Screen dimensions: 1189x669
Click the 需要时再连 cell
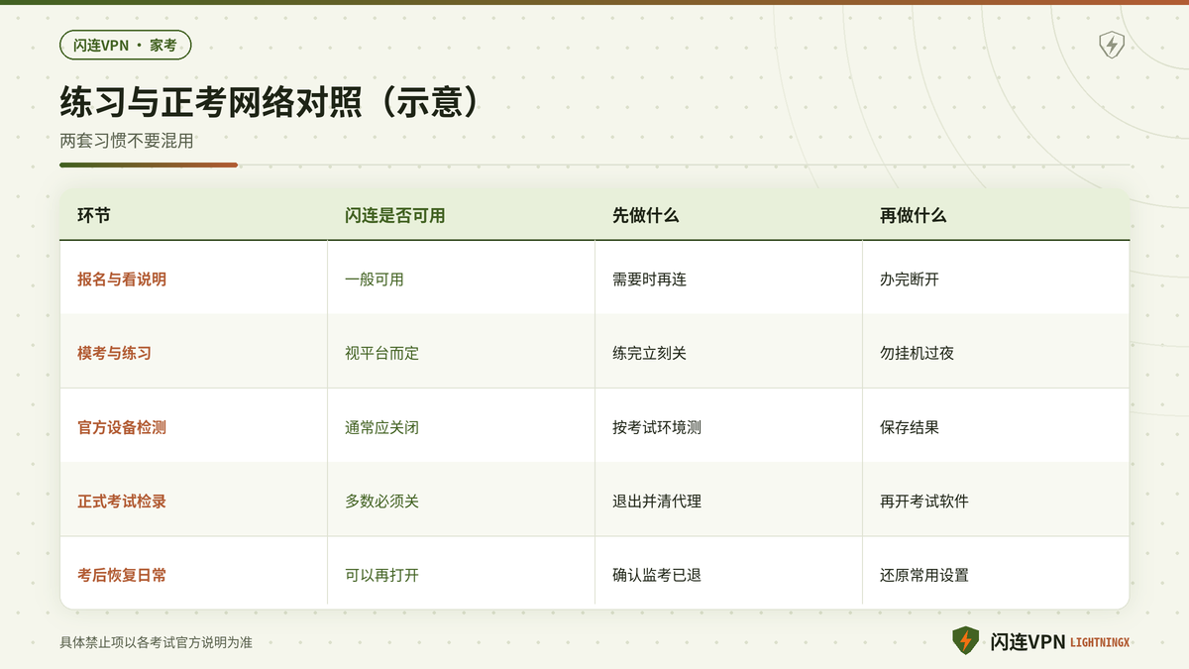pyautogui.click(x=650, y=279)
